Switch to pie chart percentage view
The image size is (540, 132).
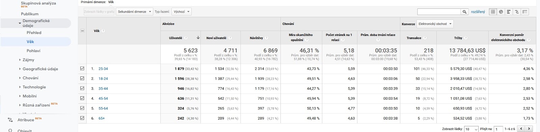click(x=501, y=12)
